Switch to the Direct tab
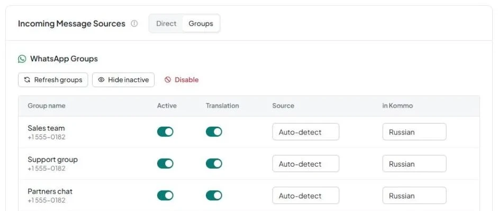 [166, 24]
